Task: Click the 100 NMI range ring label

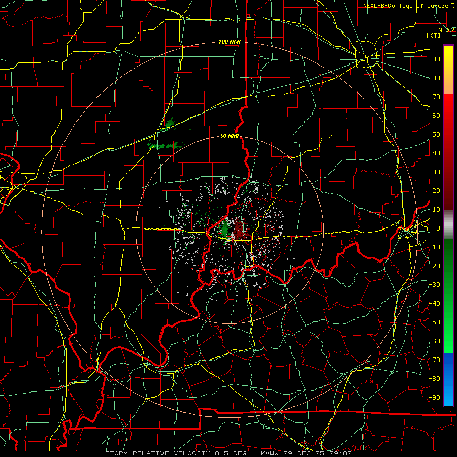Action: [x=230, y=42]
